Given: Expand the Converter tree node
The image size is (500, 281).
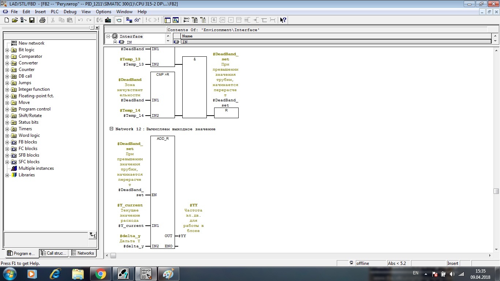Looking at the screenshot, I should pos(7,63).
